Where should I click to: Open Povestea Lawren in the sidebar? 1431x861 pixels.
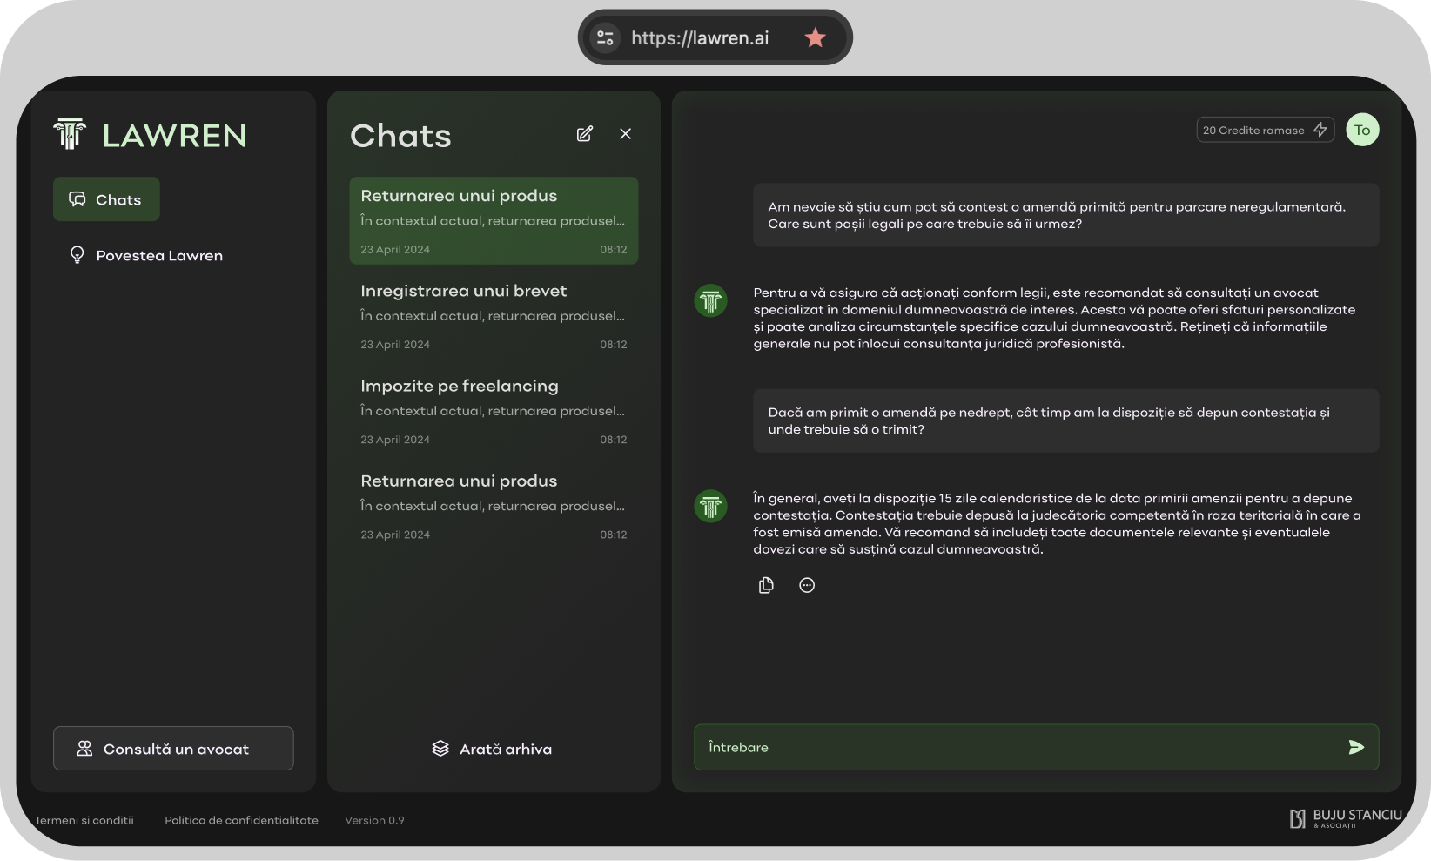[x=146, y=255]
